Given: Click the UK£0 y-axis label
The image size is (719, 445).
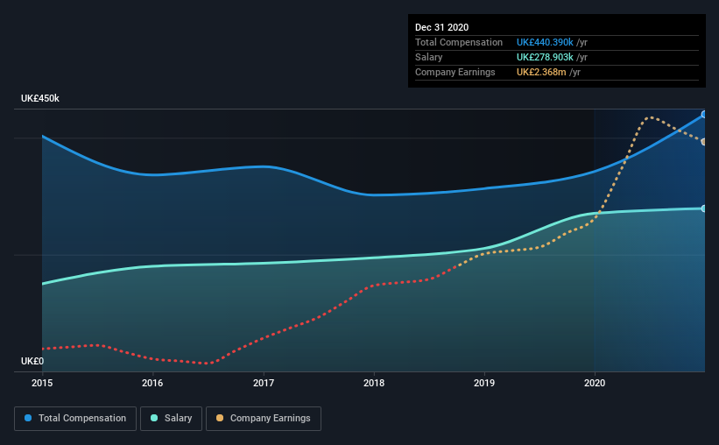Looking at the screenshot, I should 32,362.
